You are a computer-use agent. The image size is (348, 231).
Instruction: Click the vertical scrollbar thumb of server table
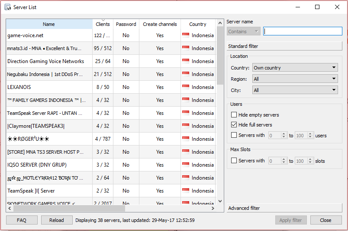[x=220, y=55]
